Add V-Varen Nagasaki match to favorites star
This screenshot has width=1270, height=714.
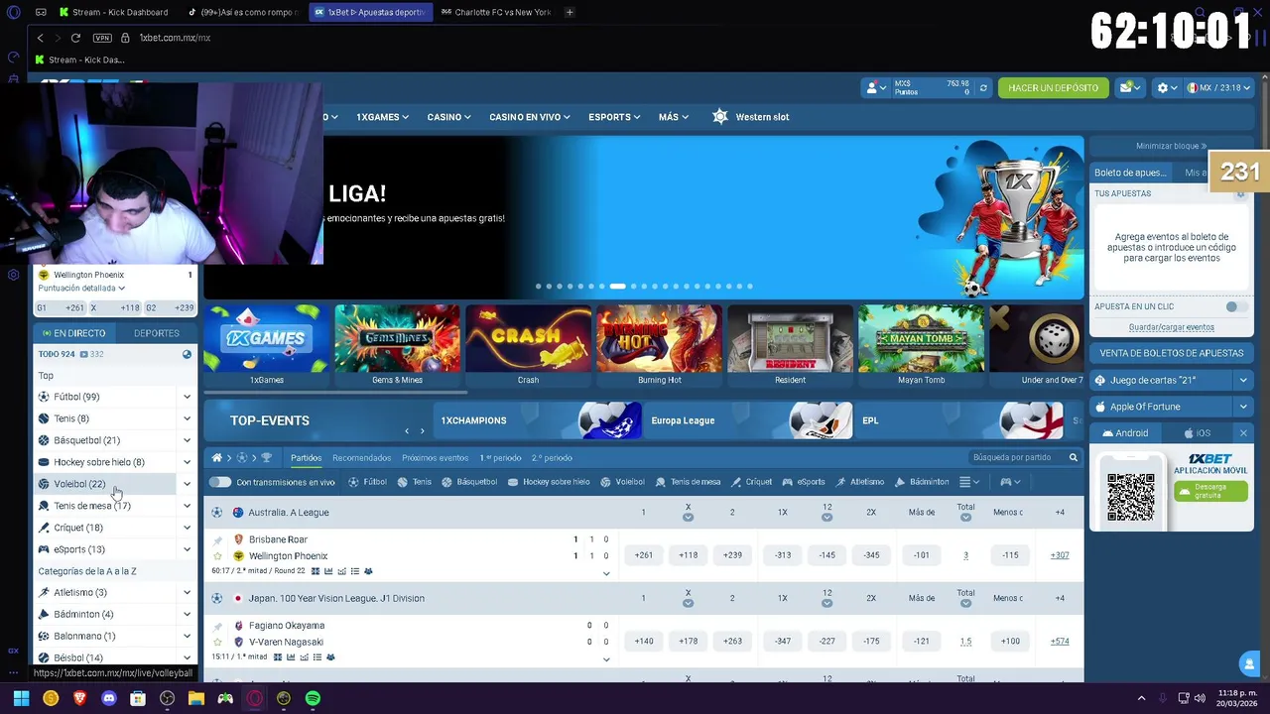(x=217, y=643)
